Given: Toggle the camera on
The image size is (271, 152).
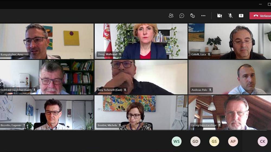Looking at the screenshot, I should pos(220,16).
